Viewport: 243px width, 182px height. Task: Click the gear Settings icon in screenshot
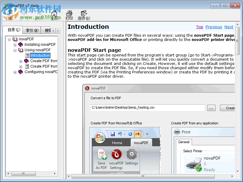132,154
